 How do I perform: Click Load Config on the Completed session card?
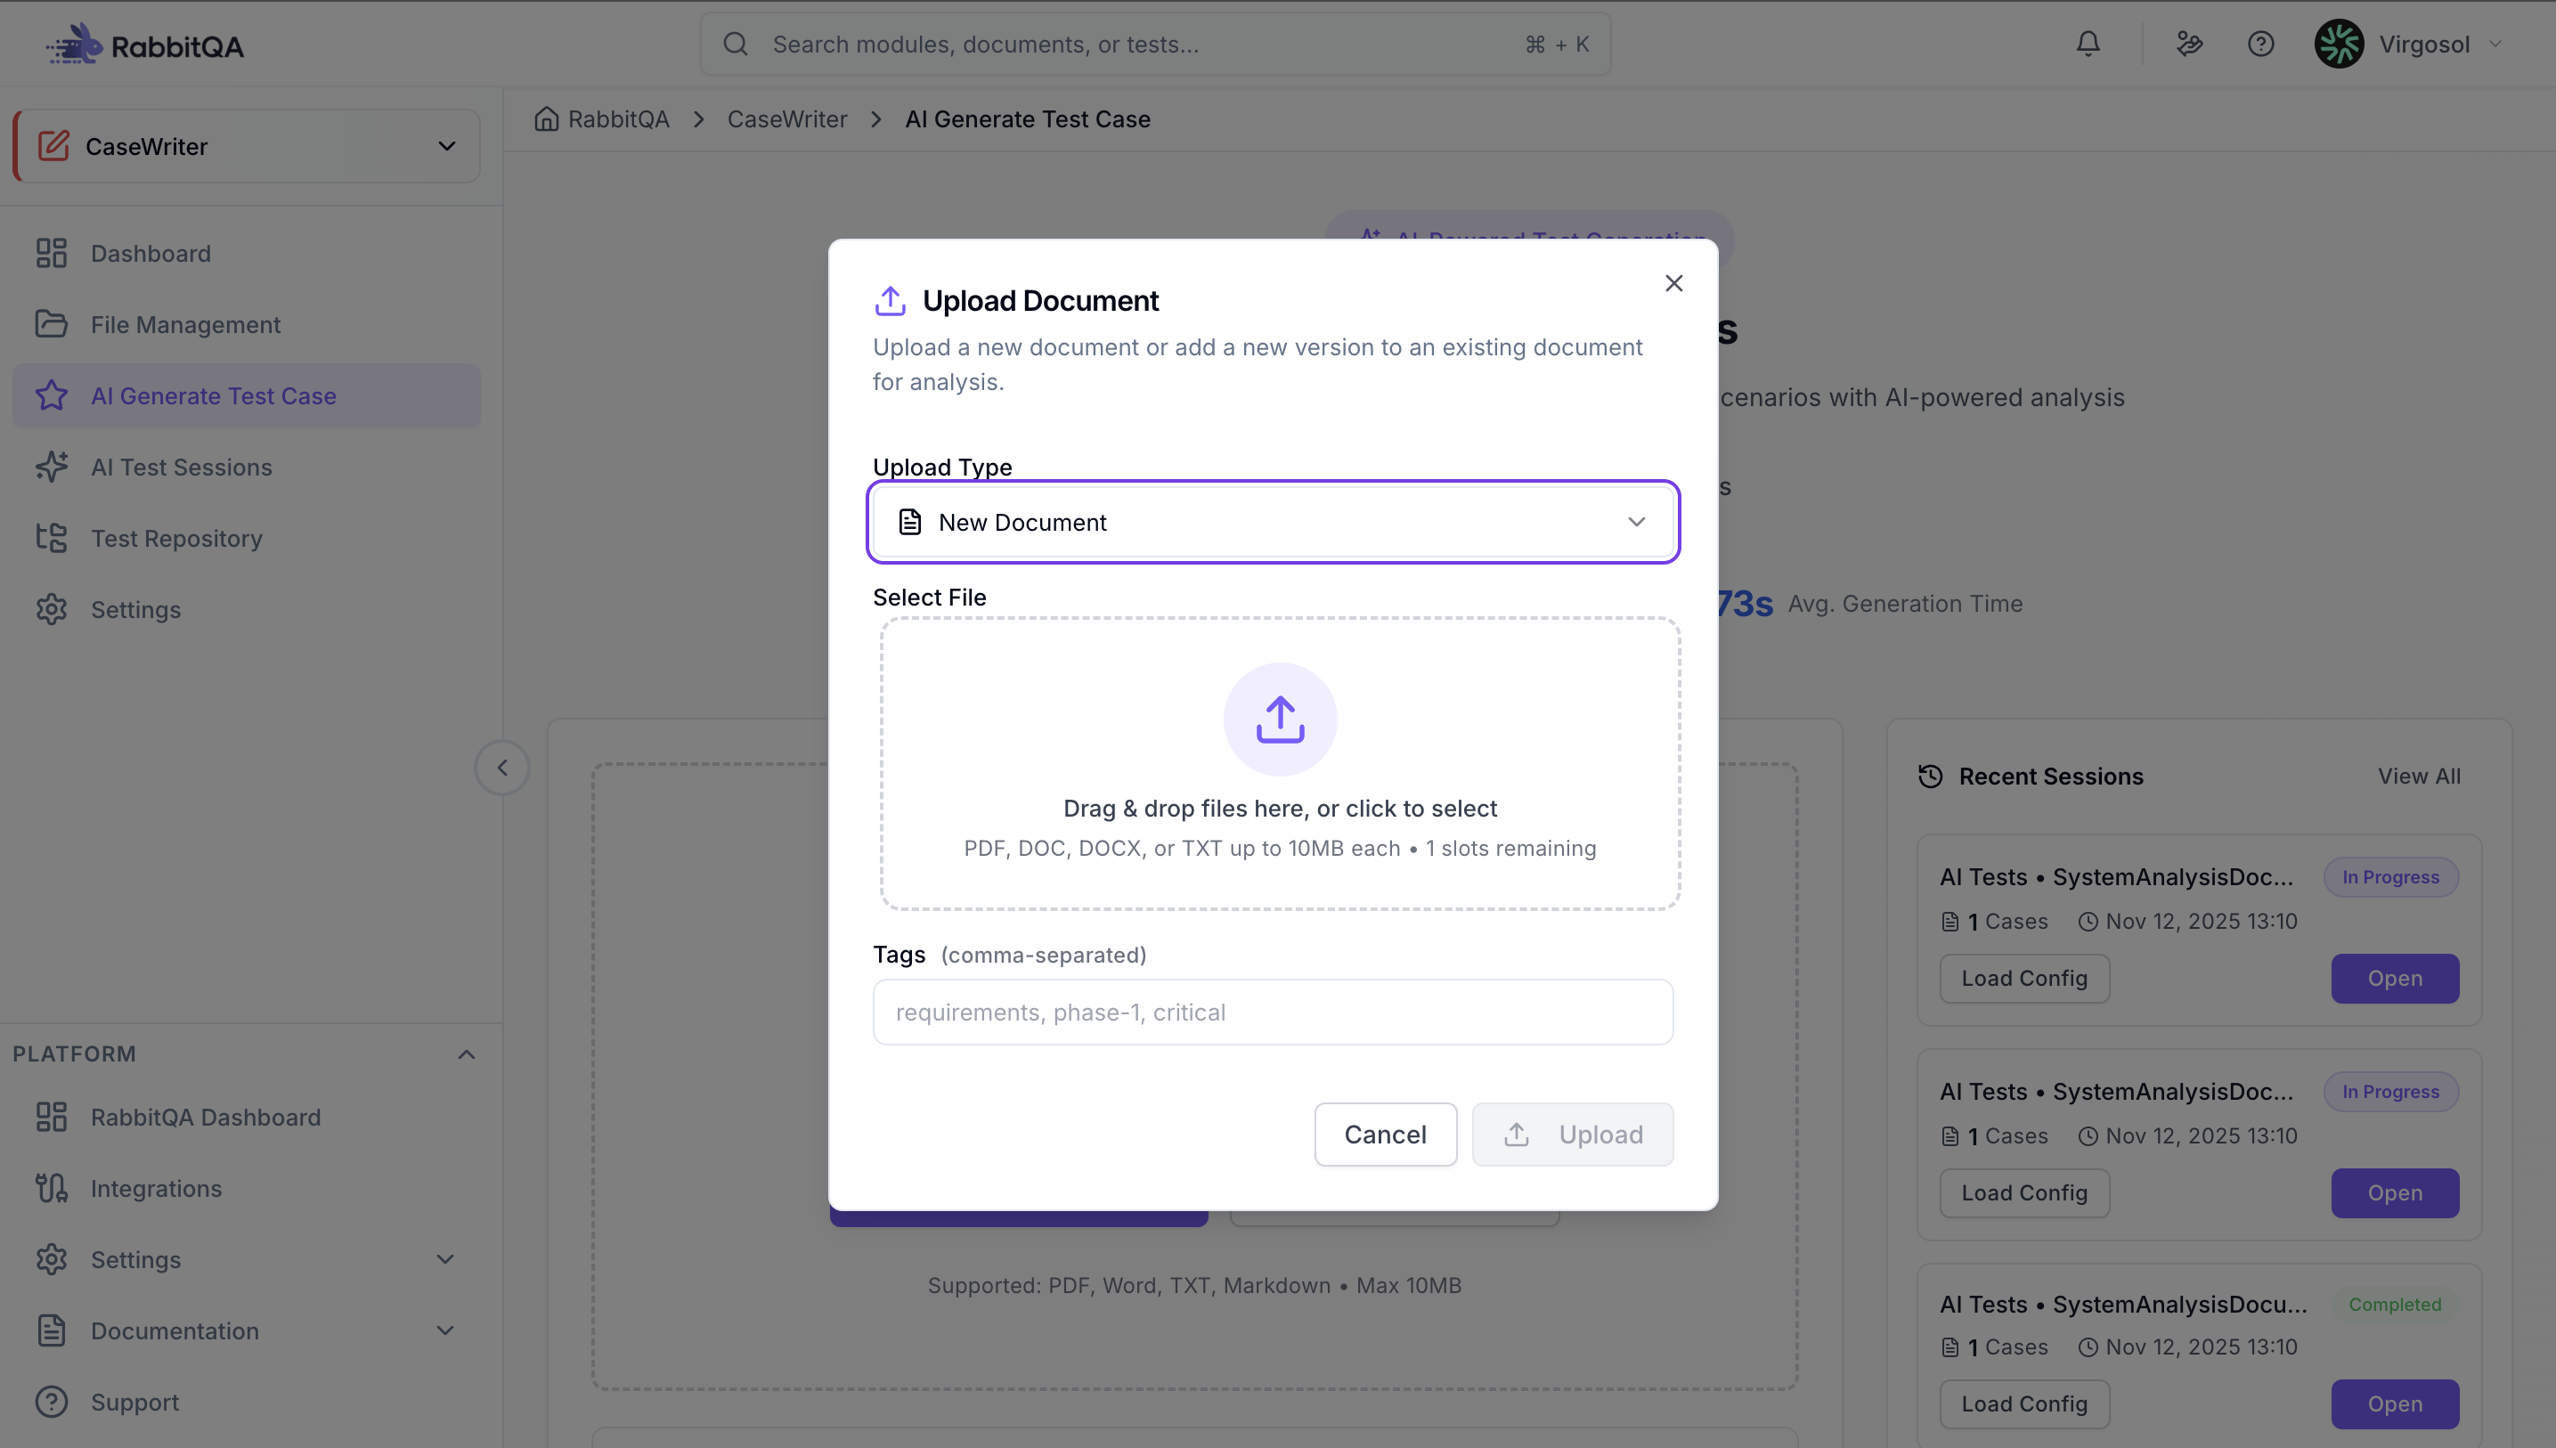pos(2024,1404)
